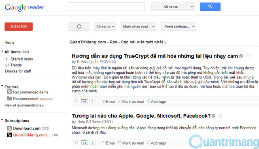Screen dimensions: 259x149
Task: Open the Feed settings dropdown
Action: coord(179,27)
